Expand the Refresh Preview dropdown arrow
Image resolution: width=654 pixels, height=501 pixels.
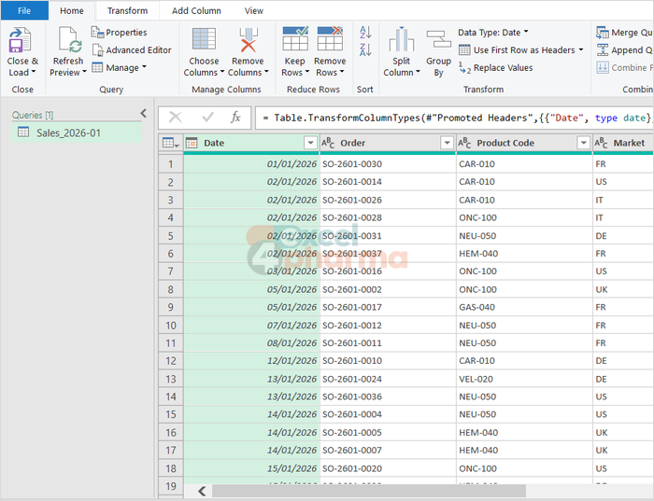(84, 72)
